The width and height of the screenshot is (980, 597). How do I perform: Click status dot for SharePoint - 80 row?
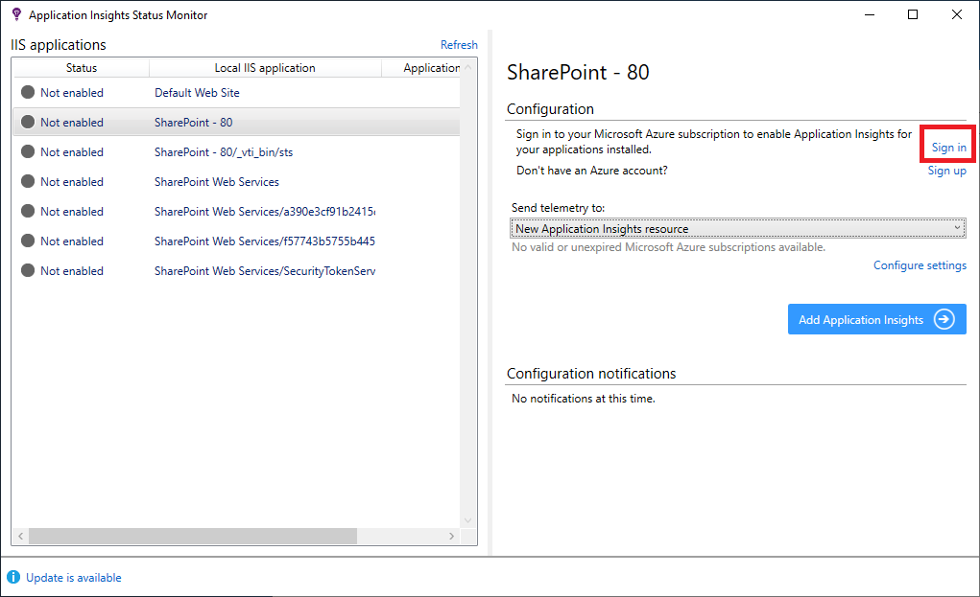(x=28, y=123)
